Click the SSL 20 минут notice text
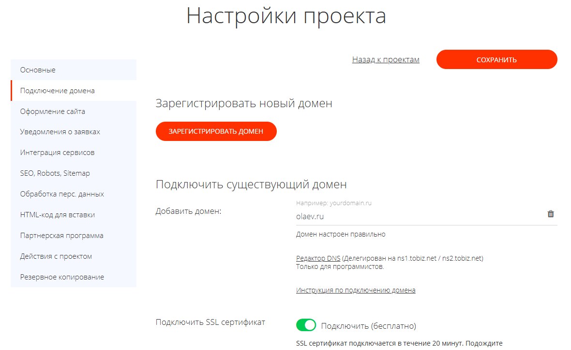This screenshot has width=571, height=350. tap(399, 343)
